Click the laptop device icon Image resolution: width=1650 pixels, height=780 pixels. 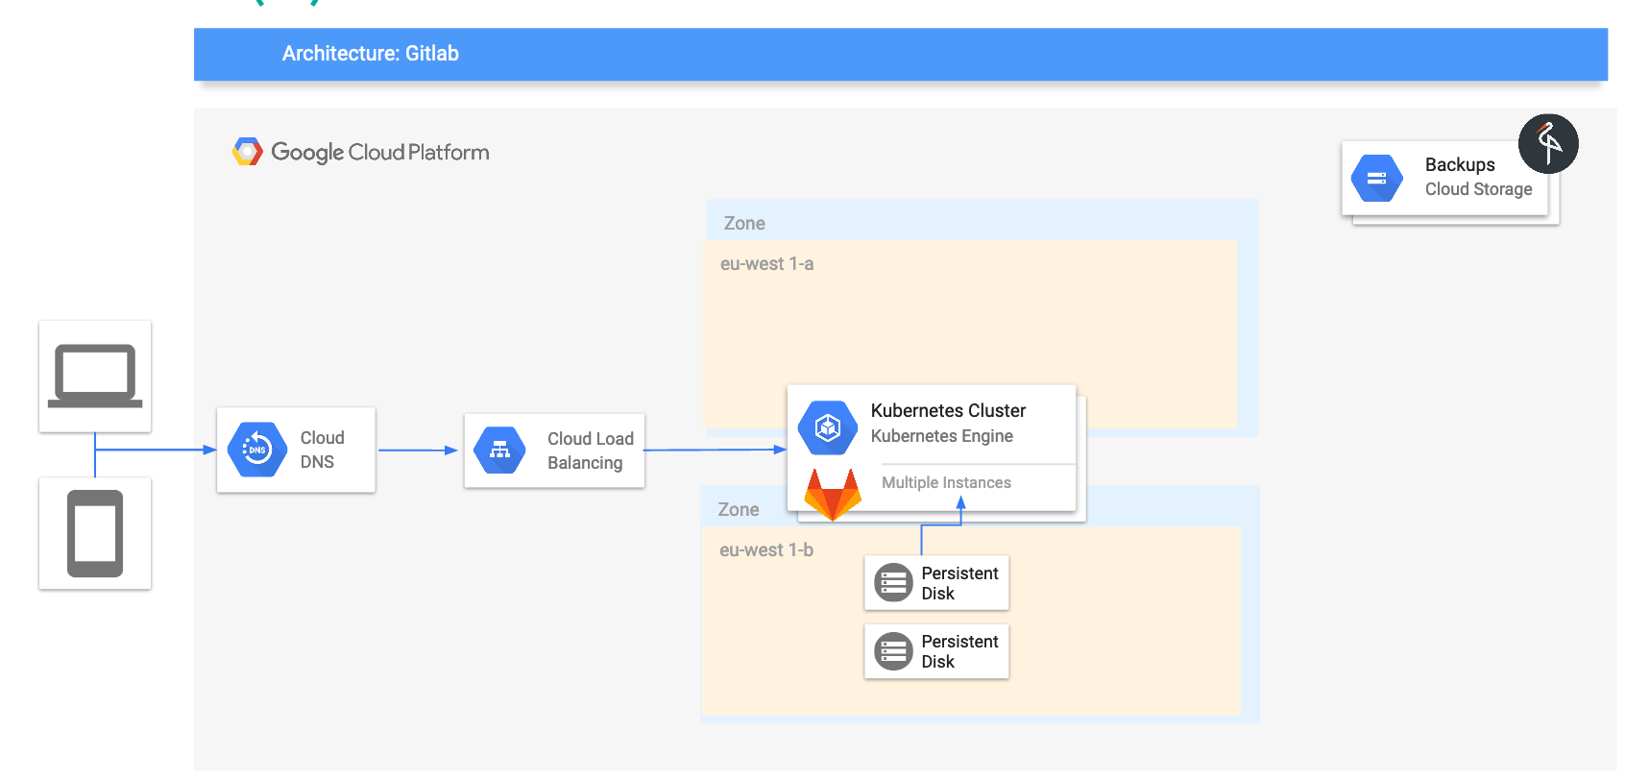95,376
